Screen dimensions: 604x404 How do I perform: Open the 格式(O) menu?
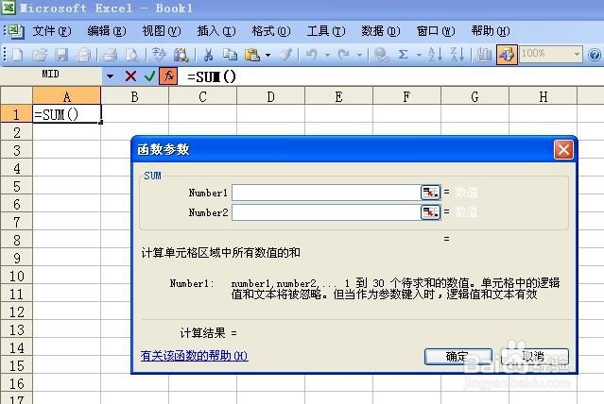tap(271, 31)
